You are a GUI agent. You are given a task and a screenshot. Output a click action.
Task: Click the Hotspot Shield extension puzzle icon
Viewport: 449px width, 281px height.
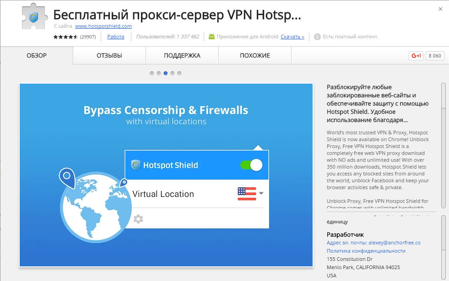34,17
